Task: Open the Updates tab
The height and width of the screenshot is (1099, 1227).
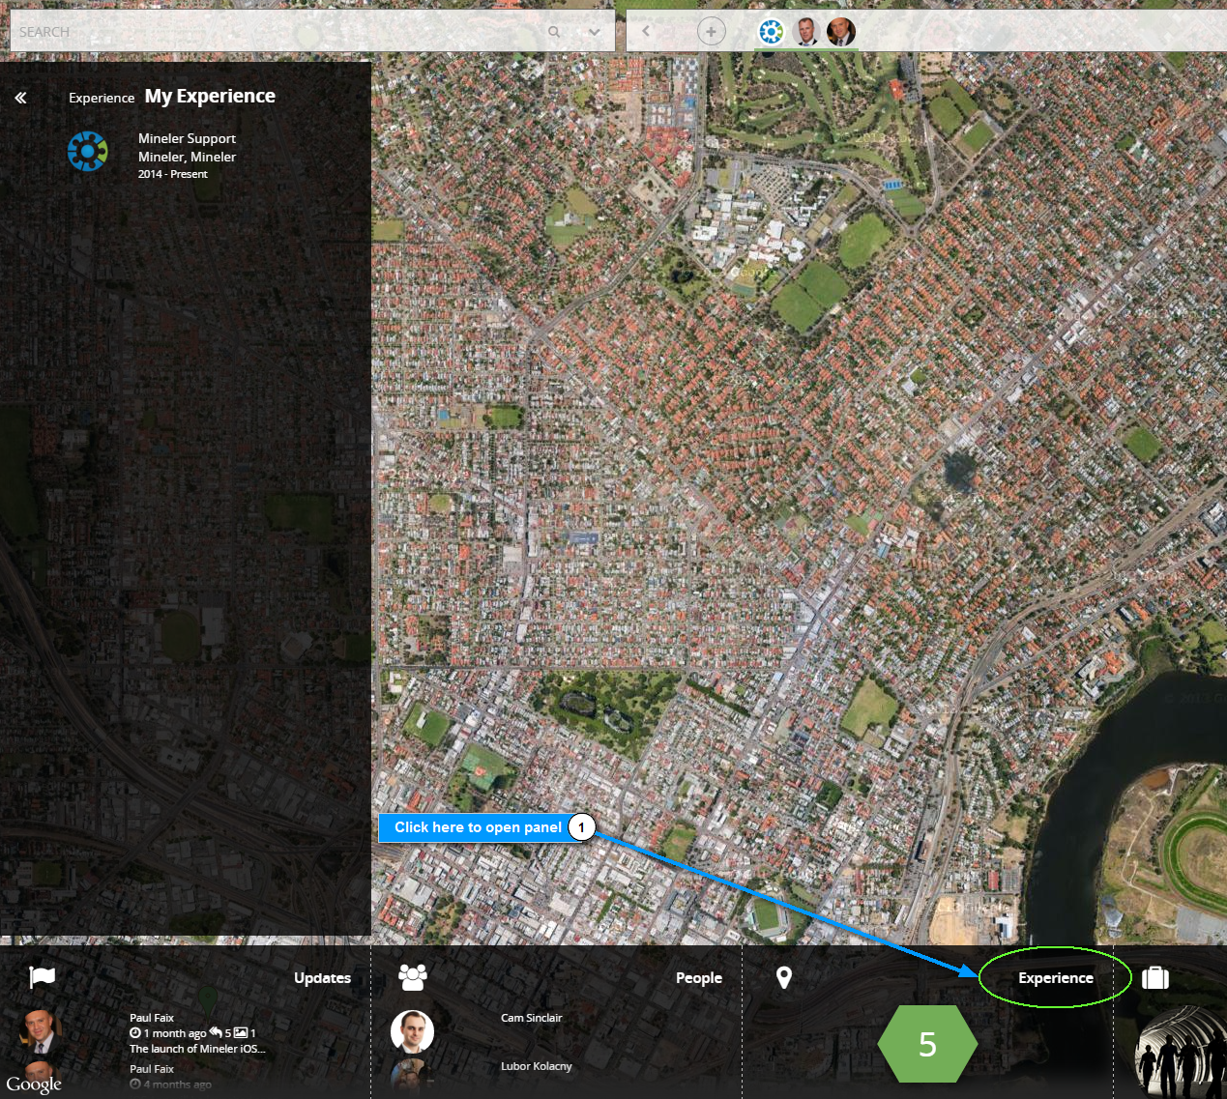Action: click(x=322, y=978)
